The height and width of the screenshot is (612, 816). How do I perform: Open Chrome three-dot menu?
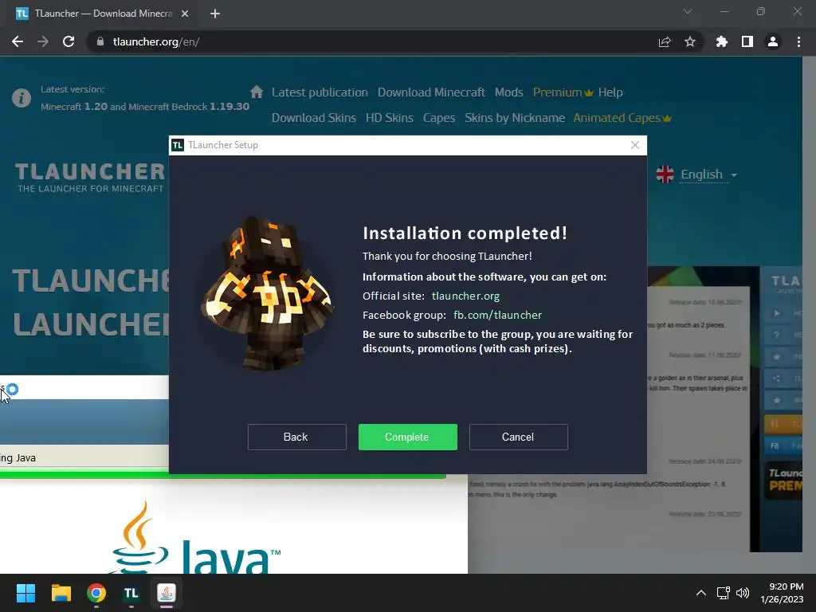798,41
